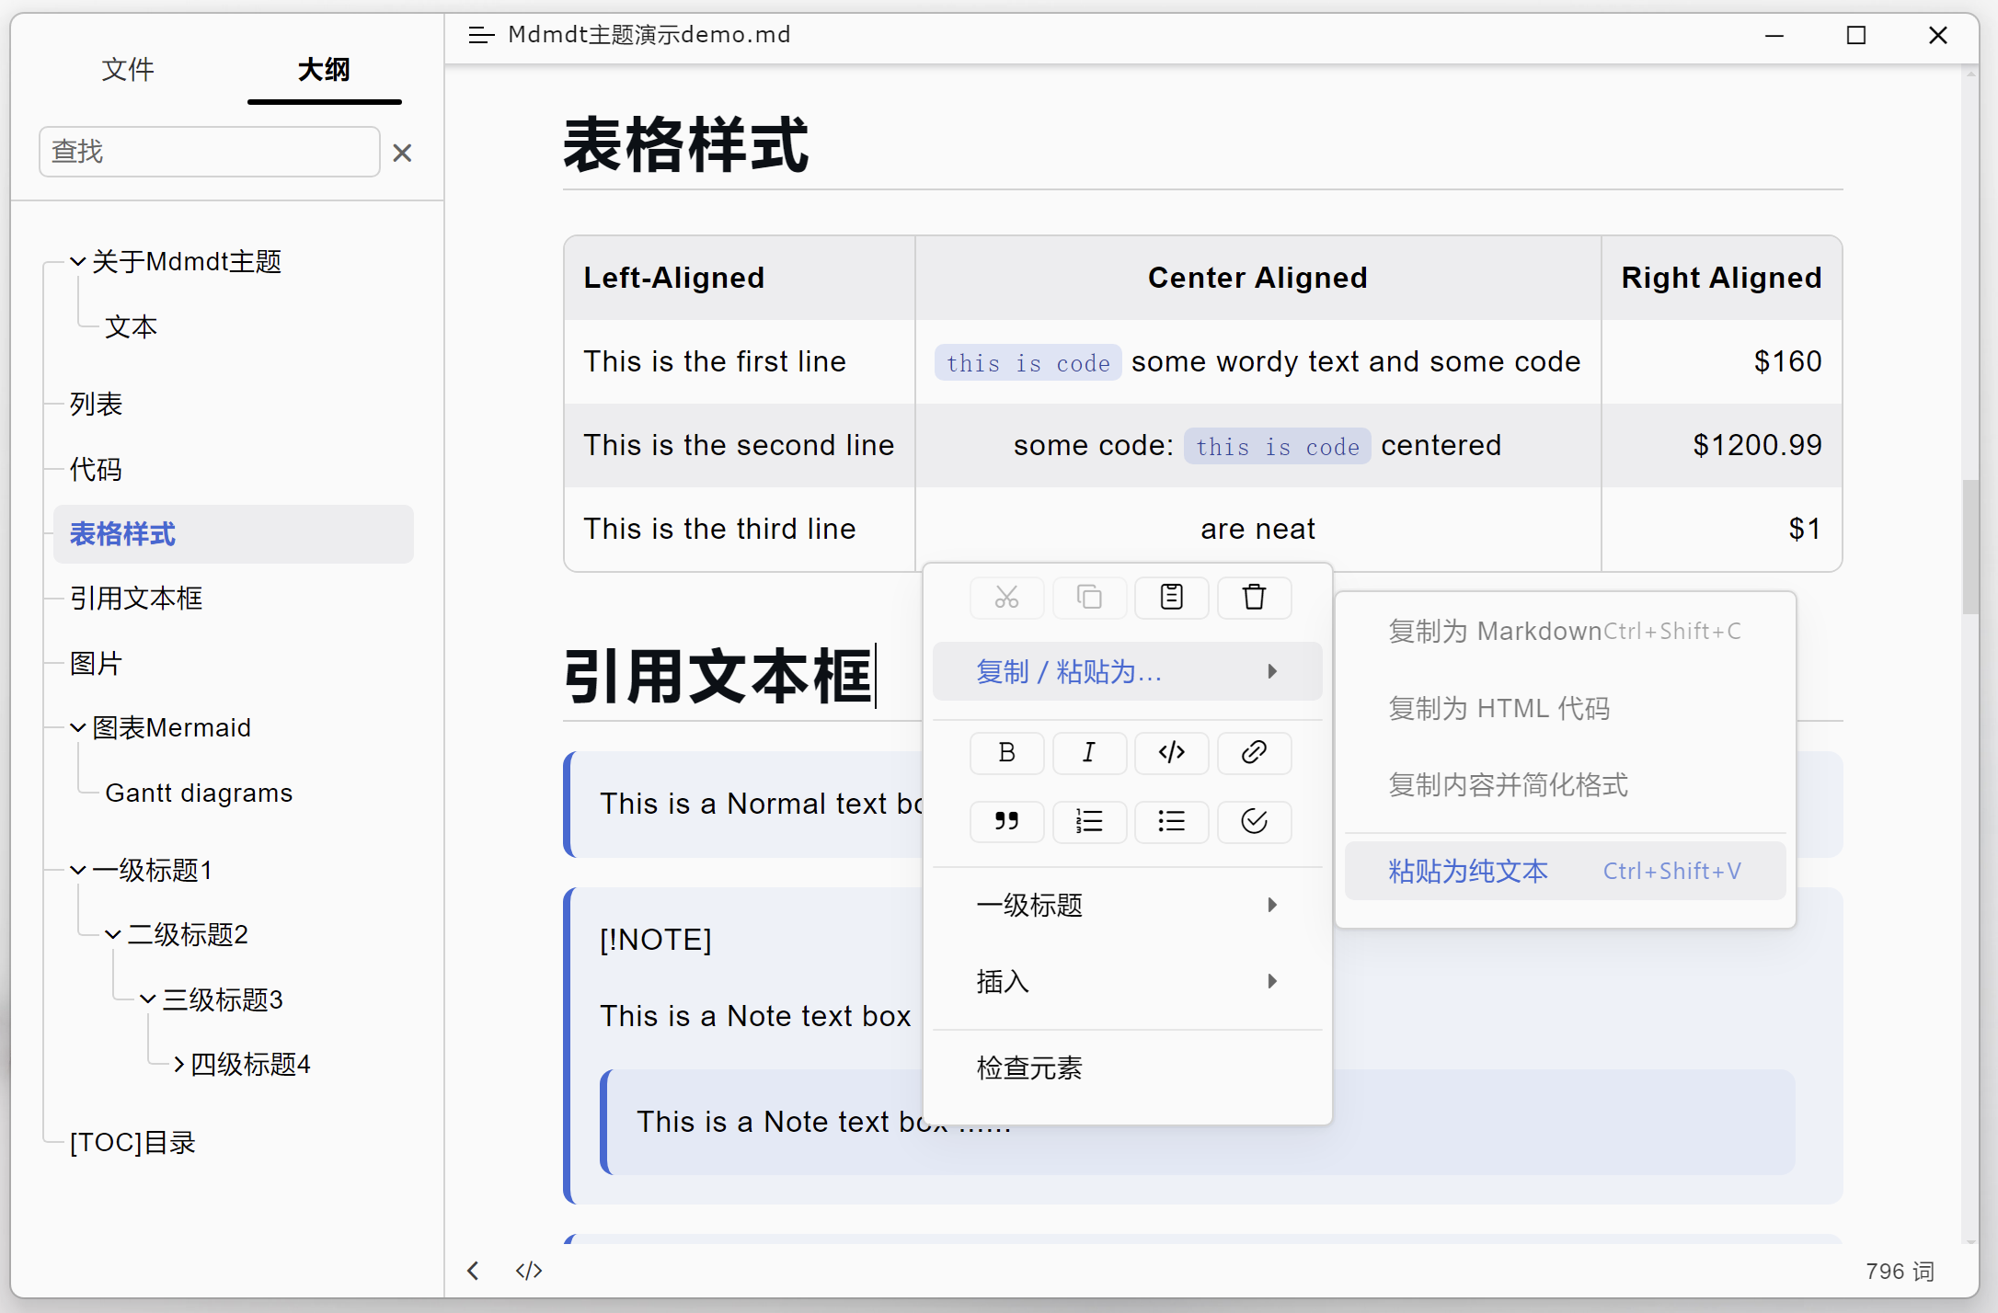Open the 插入 submenu
The width and height of the screenshot is (1998, 1313).
(x=1127, y=981)
